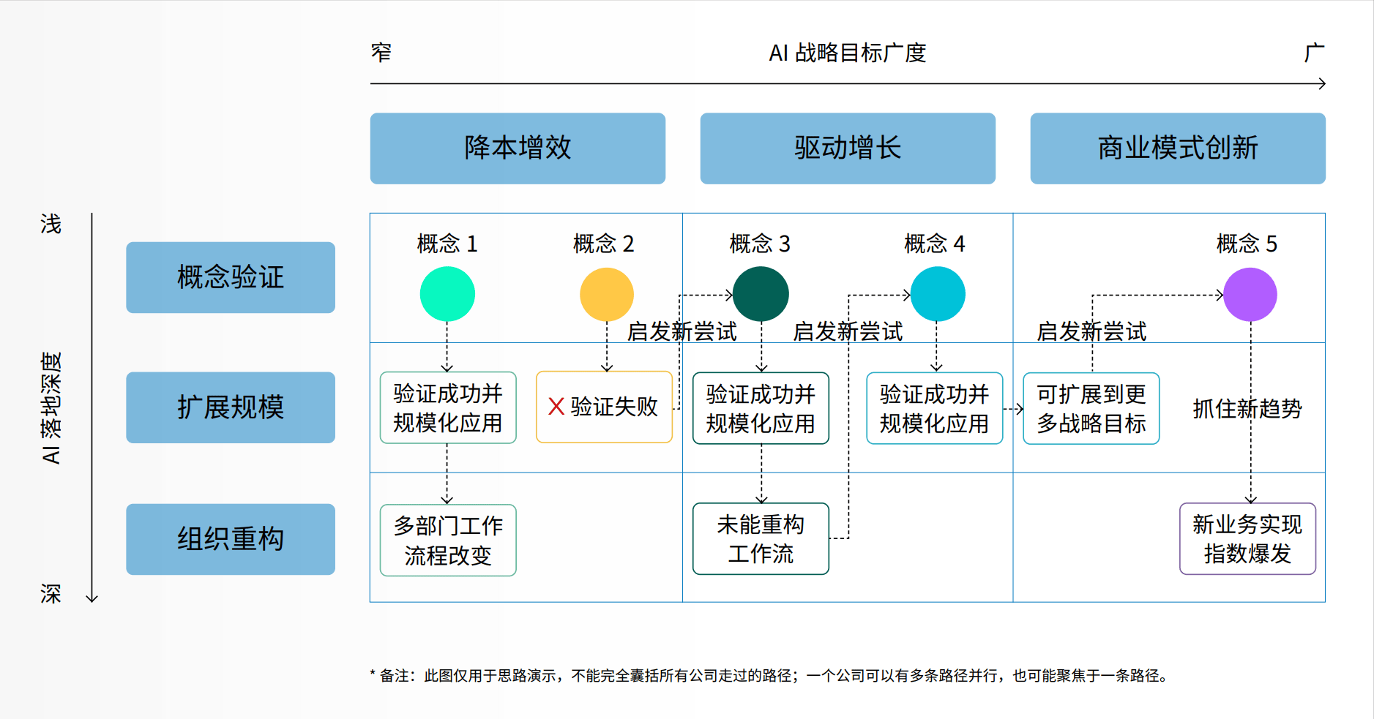Select the yellow 概念 2 circle

point(607,293)
